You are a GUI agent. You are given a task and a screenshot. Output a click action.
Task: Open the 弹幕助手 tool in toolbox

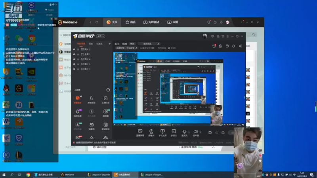(77, 100)
